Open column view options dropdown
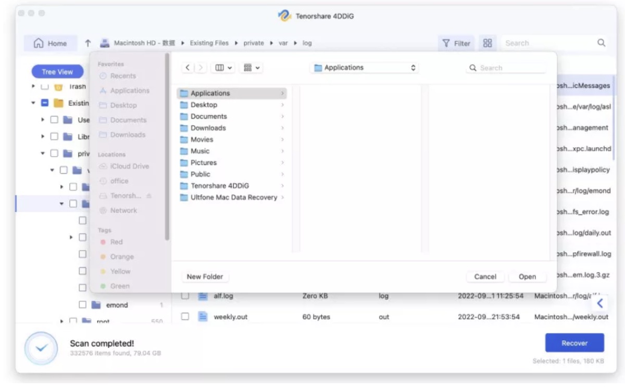Image resolution: width=625 pixels, height=387 pixels. pyautogui.click(x=224, y=68)
